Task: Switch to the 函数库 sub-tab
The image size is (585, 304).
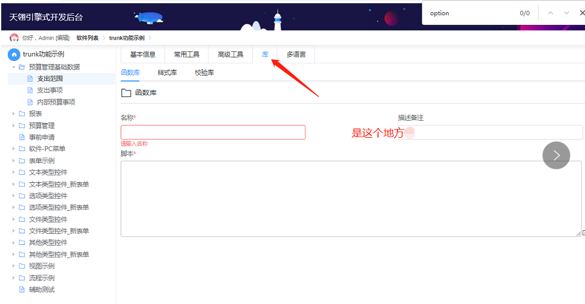Action: [130, 72]
